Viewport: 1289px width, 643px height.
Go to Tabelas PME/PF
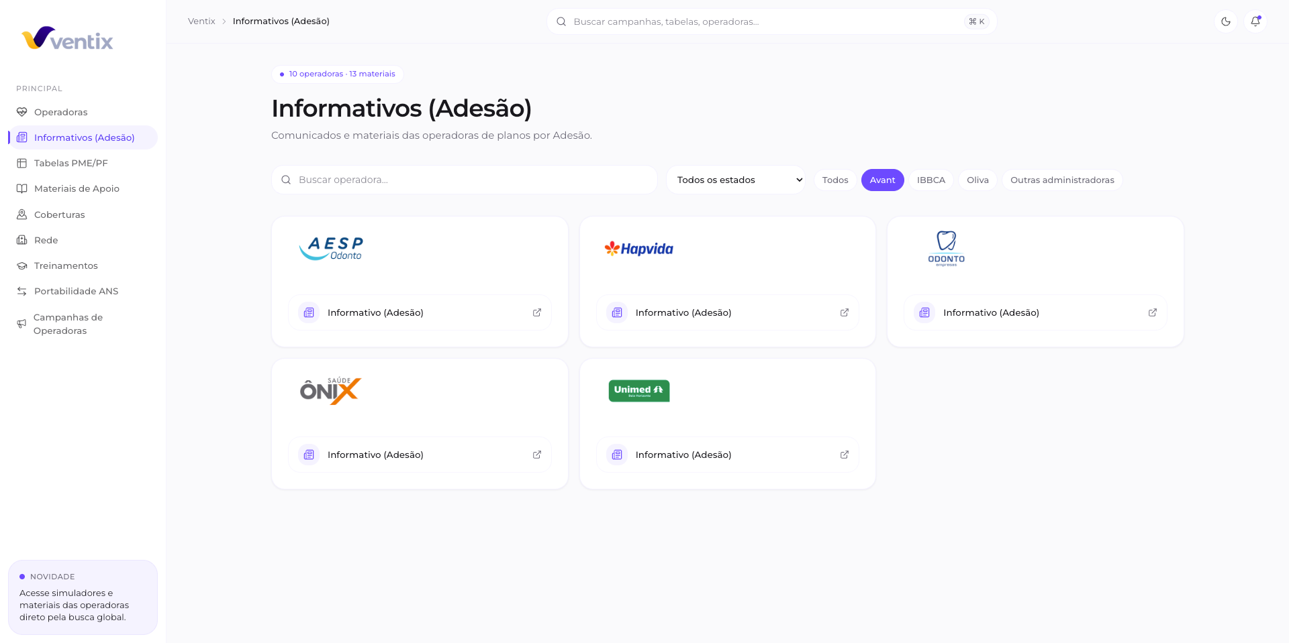coord(83,163)
